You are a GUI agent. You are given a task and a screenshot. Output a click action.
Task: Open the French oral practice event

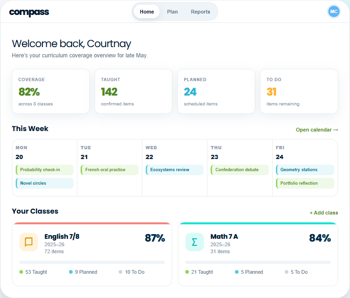point(110,170)
